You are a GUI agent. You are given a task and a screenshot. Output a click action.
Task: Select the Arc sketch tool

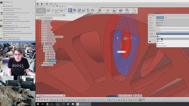(x=65, y=10)
